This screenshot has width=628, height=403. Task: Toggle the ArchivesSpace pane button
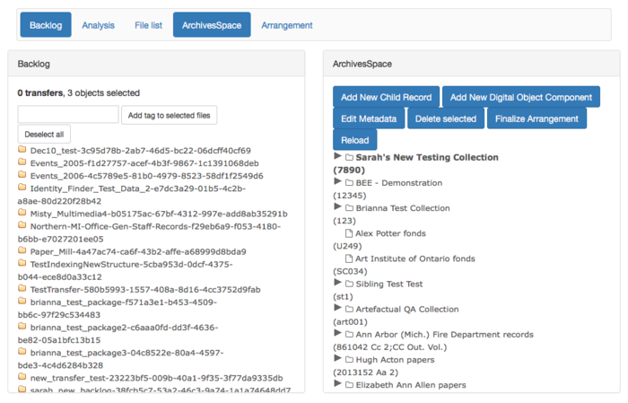212,25
